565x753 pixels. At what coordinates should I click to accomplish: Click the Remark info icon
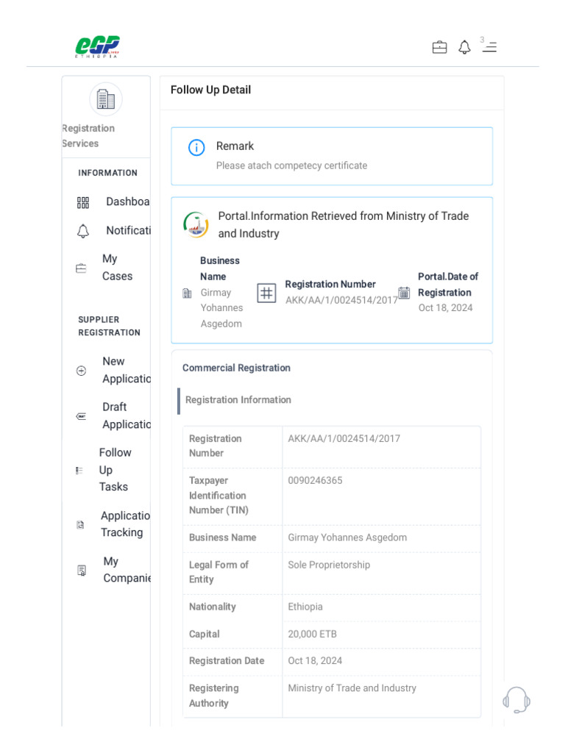click(196, 148)
